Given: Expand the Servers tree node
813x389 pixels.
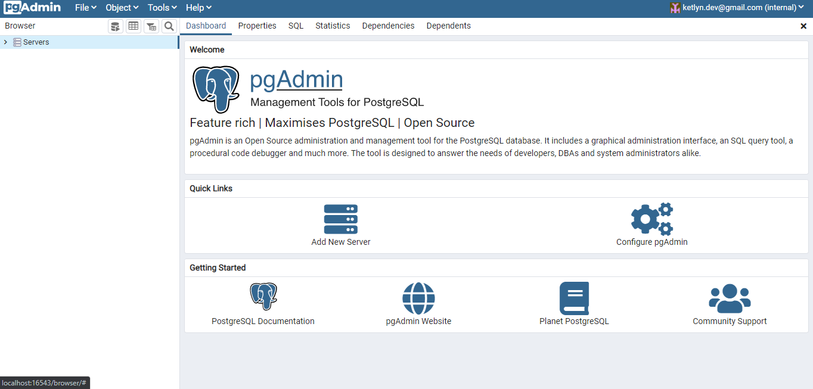Looking at the screenshot, I should [6, 42].
